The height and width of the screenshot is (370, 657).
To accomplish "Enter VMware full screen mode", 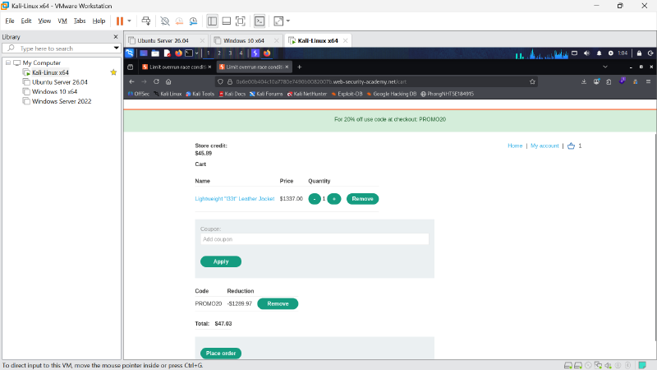I will click(241, 21).
